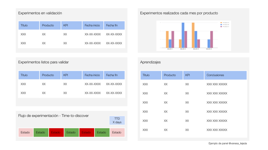Open the Ejemplo de panel @vanesa_tejada credit

228,144
